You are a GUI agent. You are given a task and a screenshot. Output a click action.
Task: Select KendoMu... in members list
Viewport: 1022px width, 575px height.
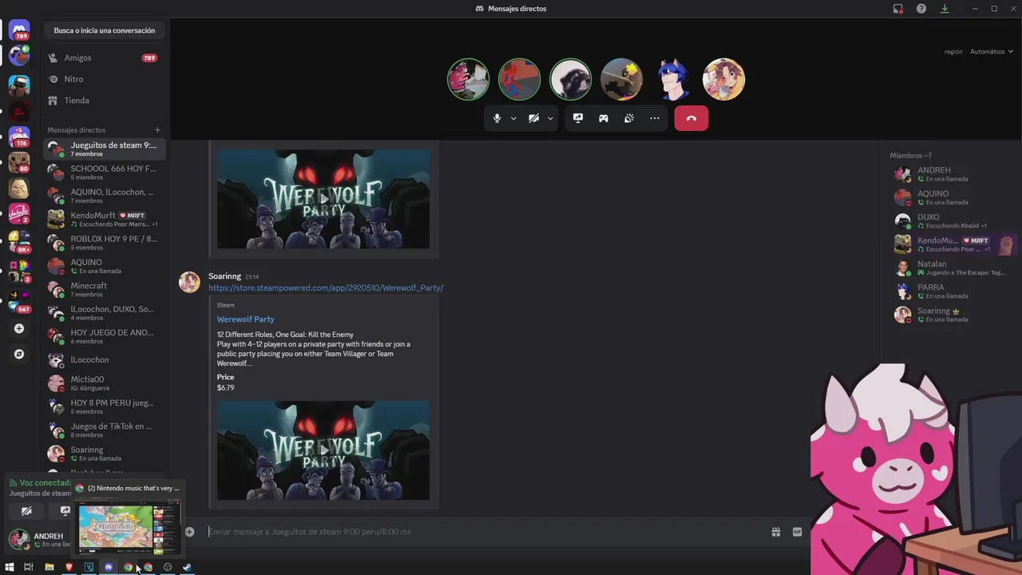click(x=952, y=244)
